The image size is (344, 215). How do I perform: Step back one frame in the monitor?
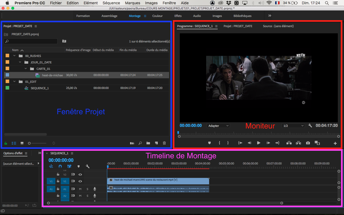tap(249, 143)
